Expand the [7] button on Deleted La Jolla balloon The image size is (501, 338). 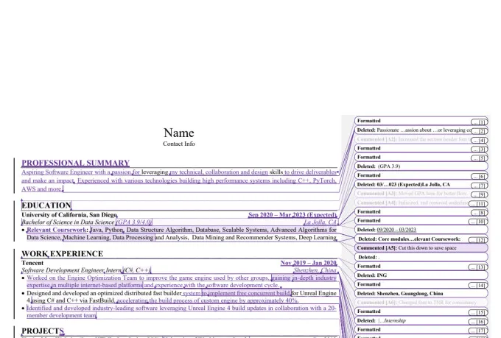click(479, 186)
